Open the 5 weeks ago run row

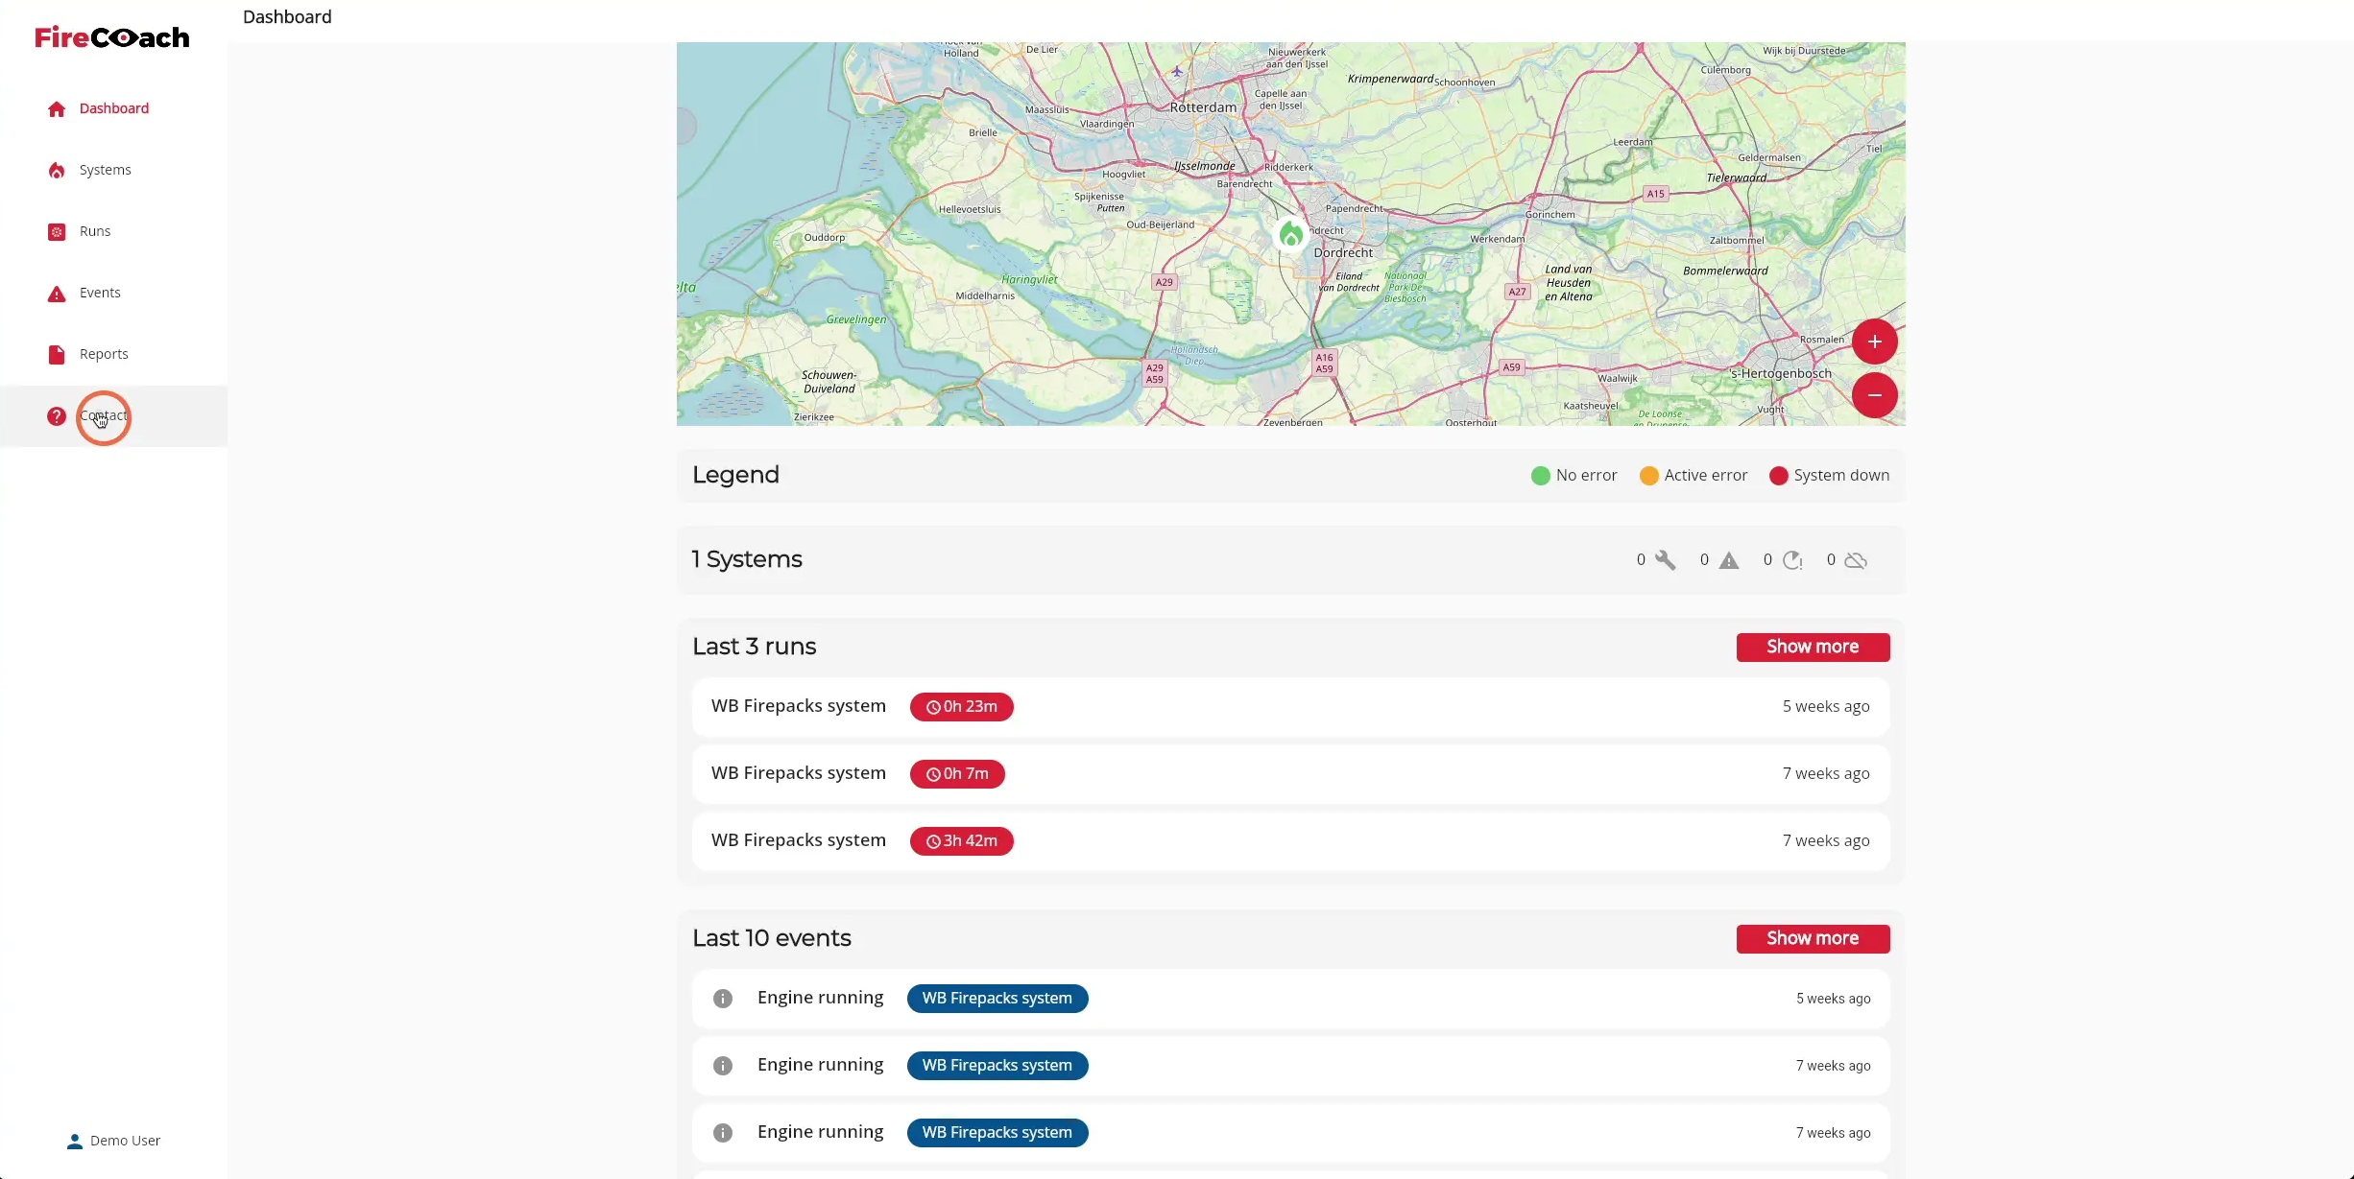[x=1290, y=707]
